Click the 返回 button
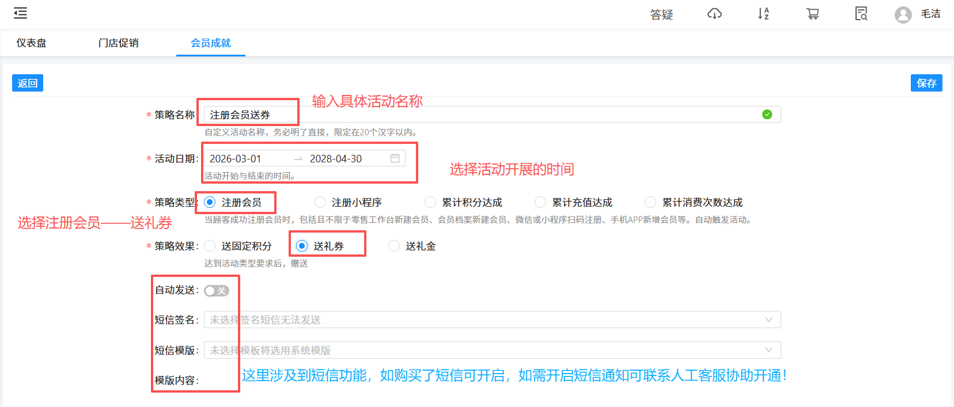The image size is (954, 407). pos(28,83)
